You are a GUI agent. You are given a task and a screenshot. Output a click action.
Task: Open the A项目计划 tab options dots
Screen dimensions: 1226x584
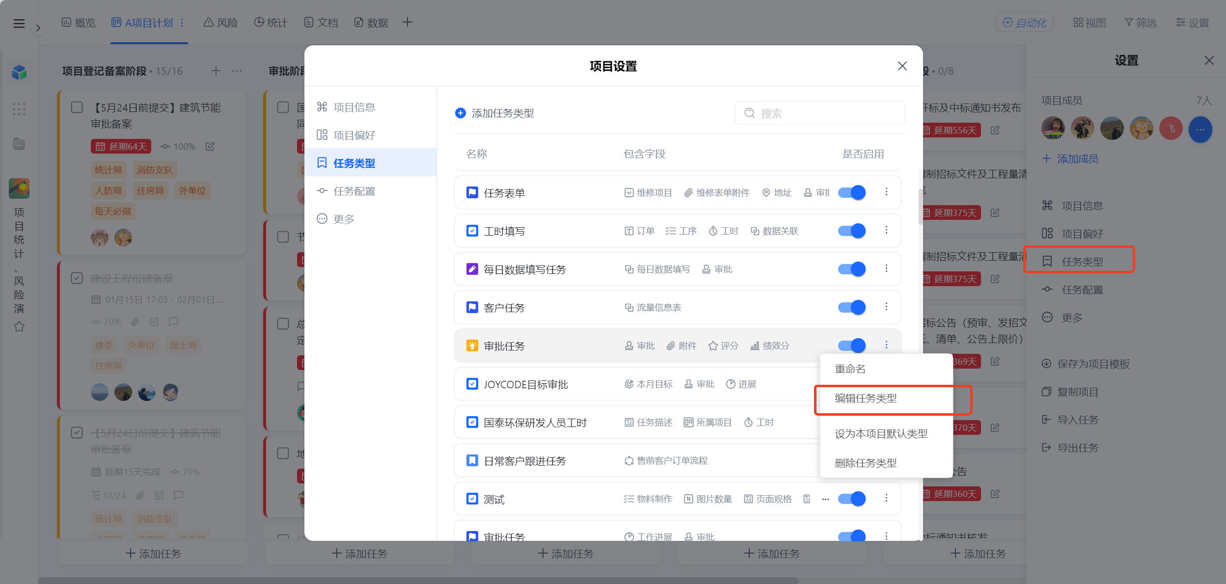pos(182,23)
